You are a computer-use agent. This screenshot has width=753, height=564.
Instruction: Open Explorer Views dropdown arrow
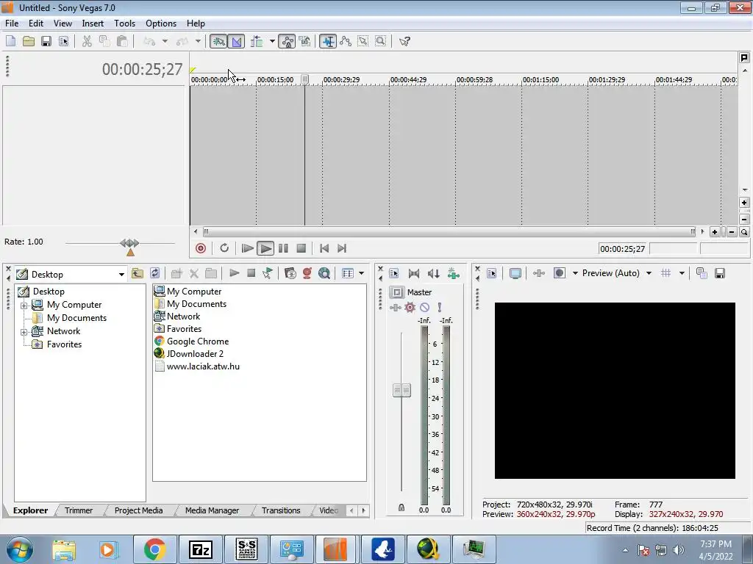point(361,273)
